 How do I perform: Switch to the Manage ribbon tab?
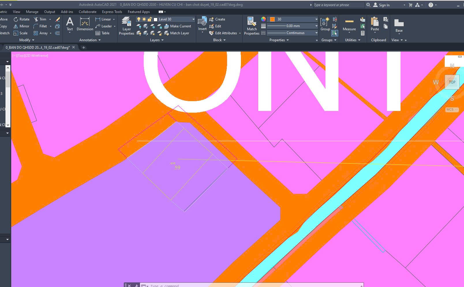pyautogui.click(x=32, y=12)
